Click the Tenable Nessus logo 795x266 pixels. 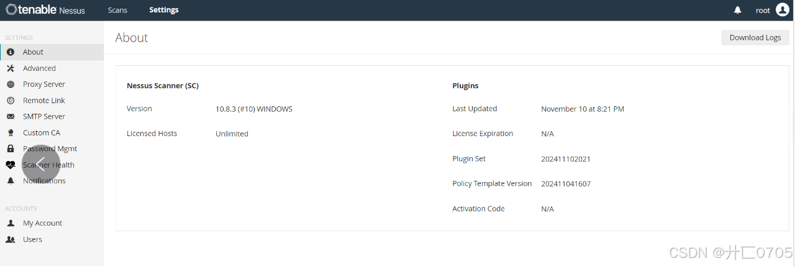pyautogui.click(x=45, y=10)
